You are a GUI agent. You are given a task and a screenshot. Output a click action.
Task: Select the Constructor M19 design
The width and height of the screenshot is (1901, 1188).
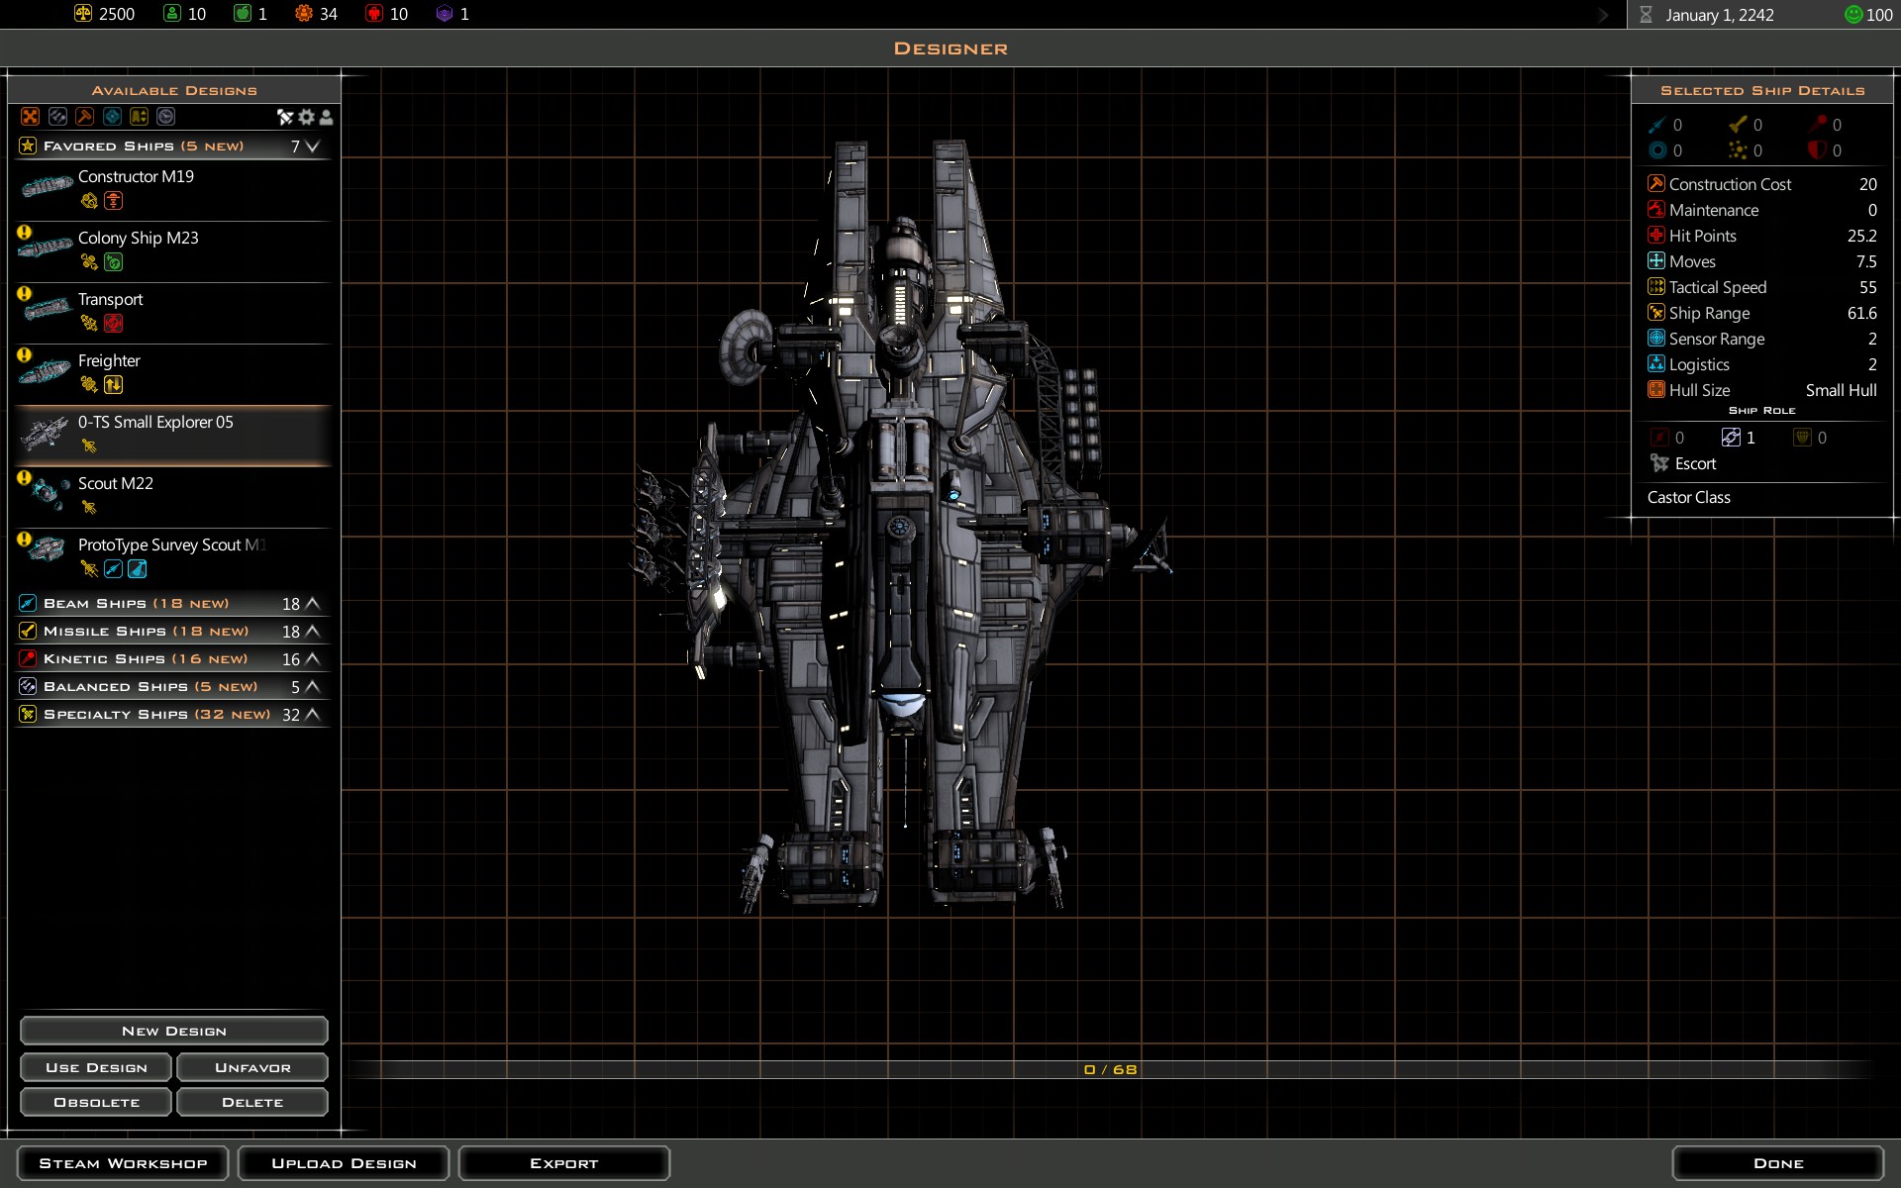point(173,189)
